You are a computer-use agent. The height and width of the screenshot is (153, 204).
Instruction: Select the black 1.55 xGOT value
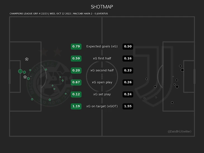coord(128,106)
